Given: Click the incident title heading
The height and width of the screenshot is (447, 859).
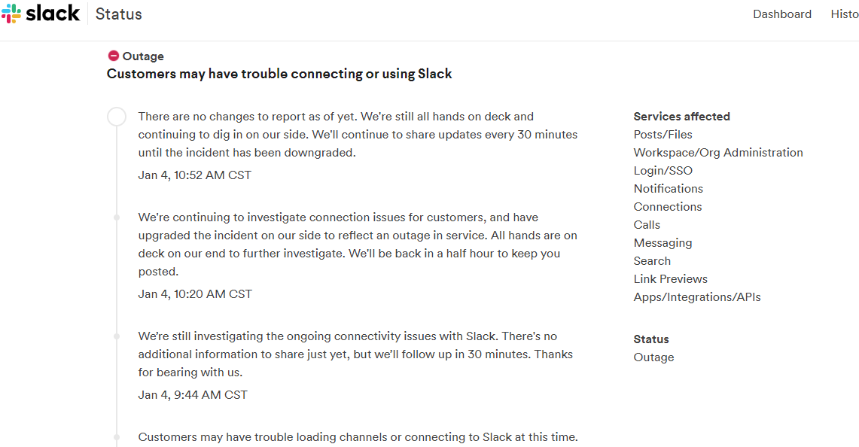Looking at the screenshot, I should click(x=279, y=74).
